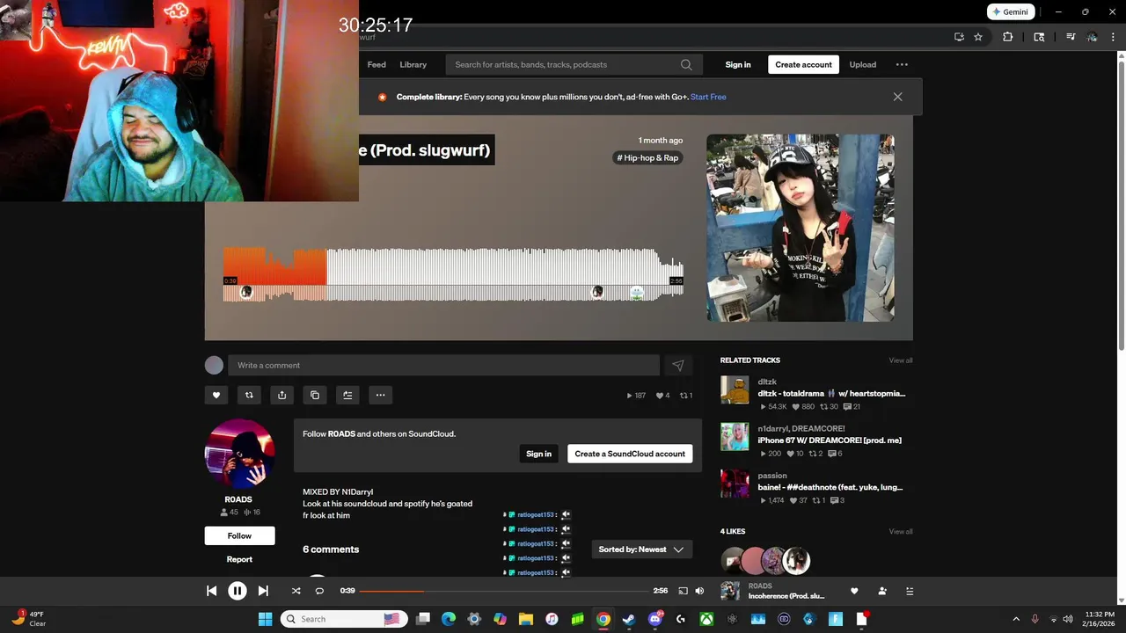The height and width of the screenshot is (633, 1126).
Task: Mute the player volume
Action: (x=699, y=591)
